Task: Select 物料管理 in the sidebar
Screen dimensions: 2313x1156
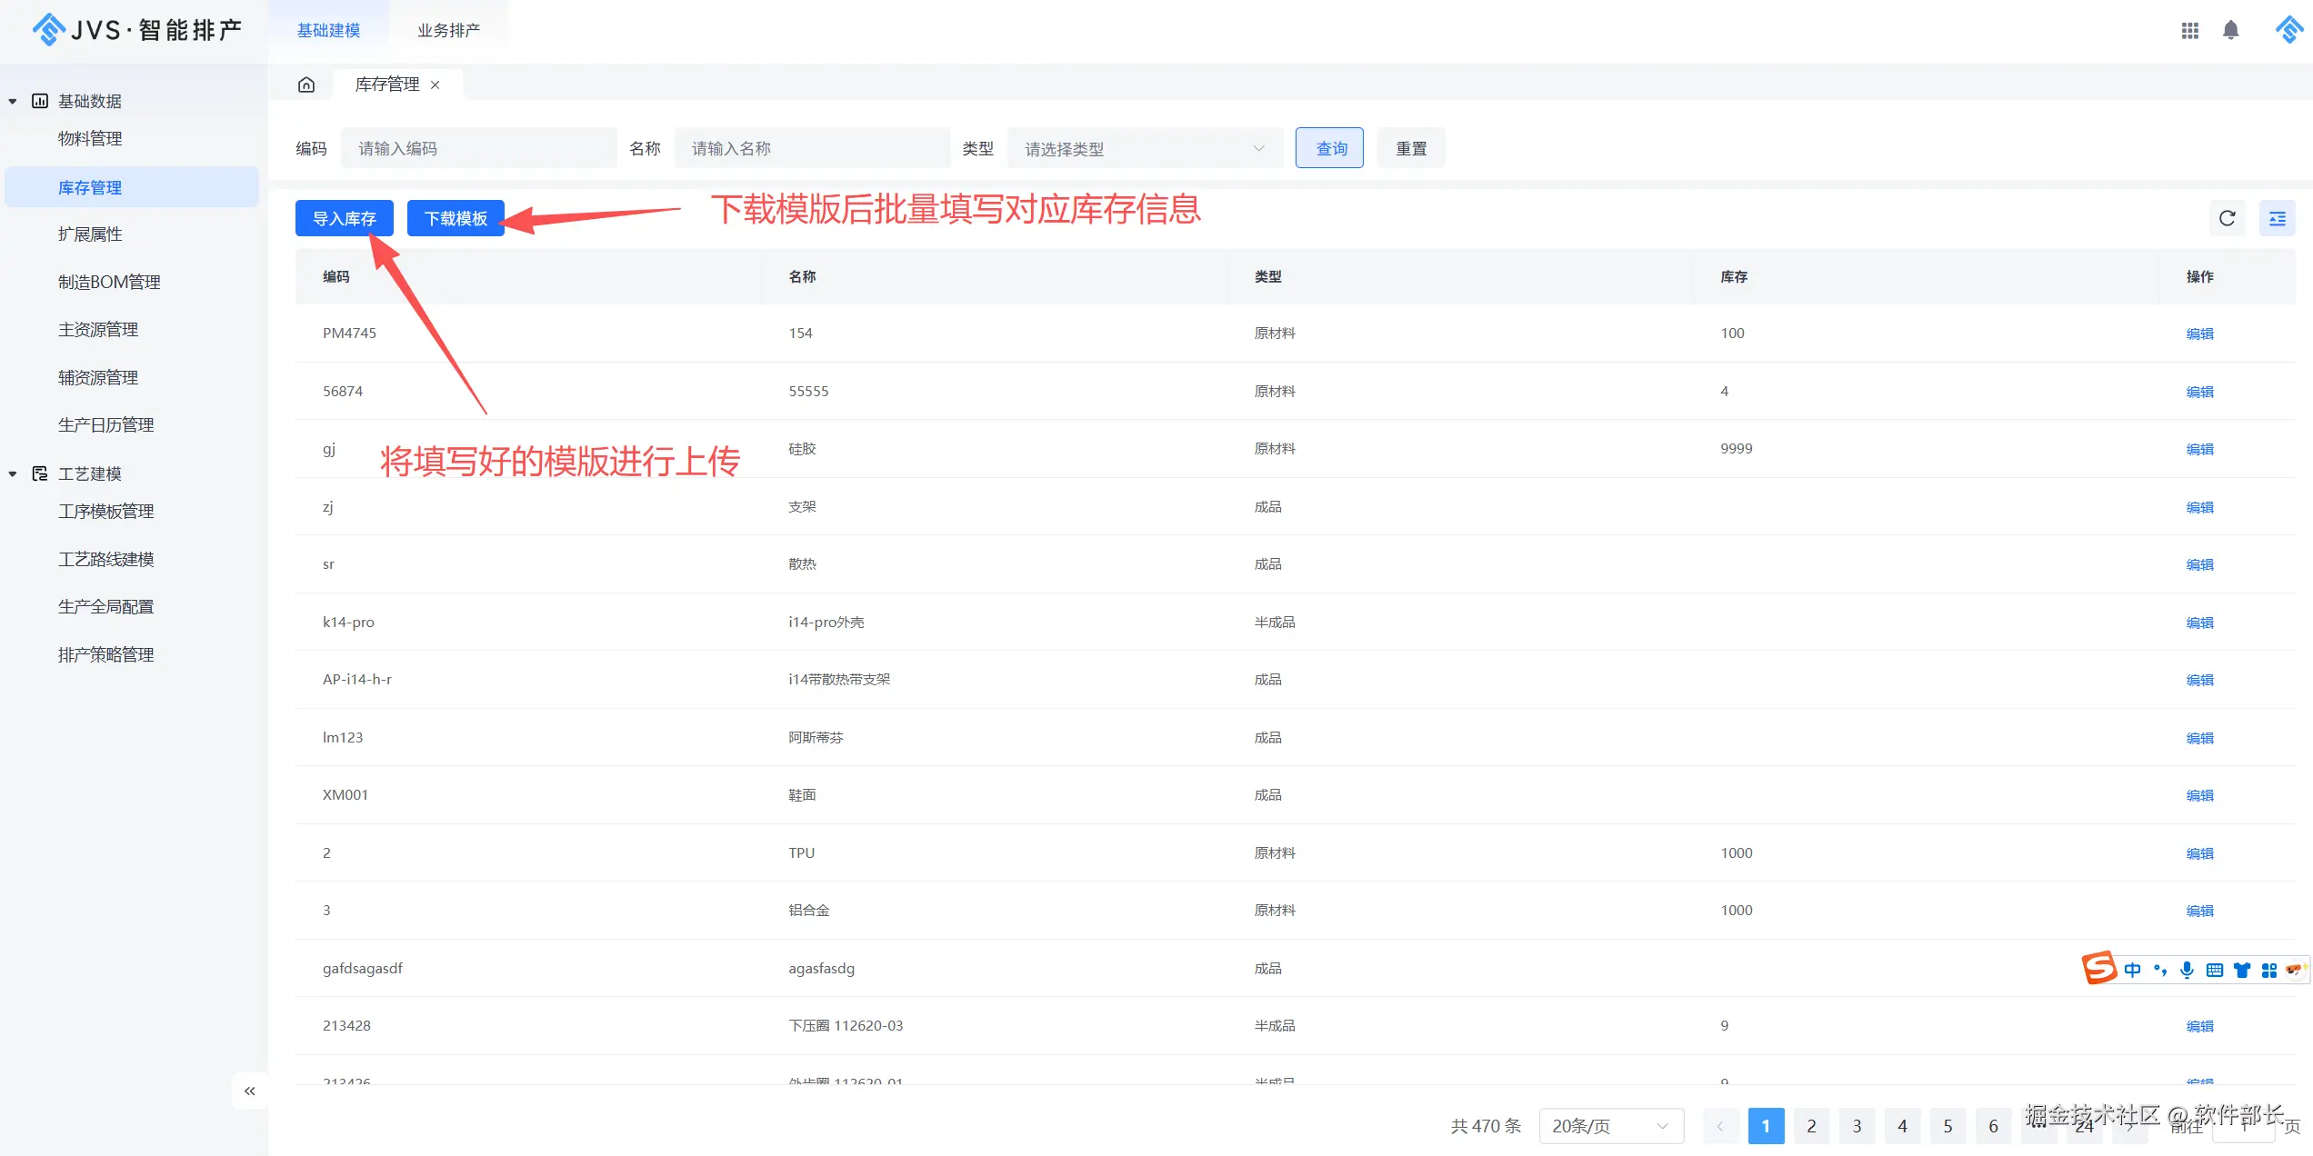Action: click(x=90, y=138)
